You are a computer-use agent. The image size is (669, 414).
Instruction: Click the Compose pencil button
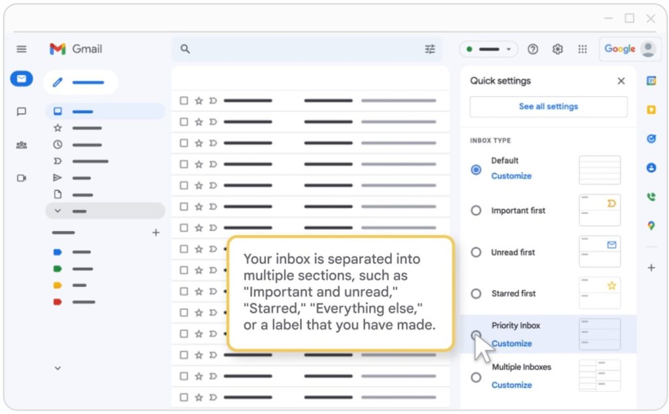[x=80, y=82]
